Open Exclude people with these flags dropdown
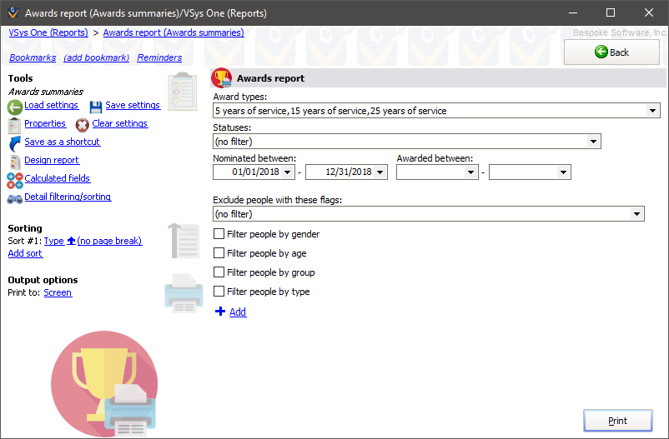 [x=636, y=214]
